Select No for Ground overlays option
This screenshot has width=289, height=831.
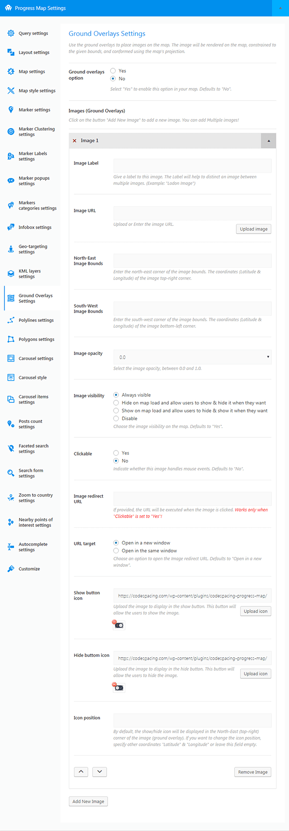[113, 79]
